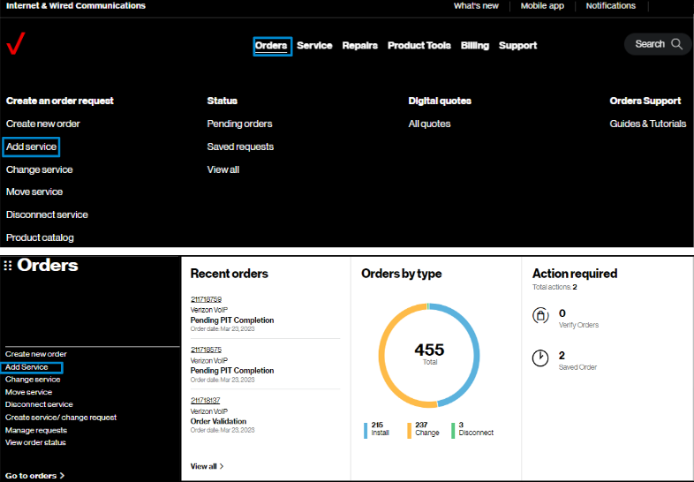
Task: Open recent order number 211718137
Action: pos(206,401)
